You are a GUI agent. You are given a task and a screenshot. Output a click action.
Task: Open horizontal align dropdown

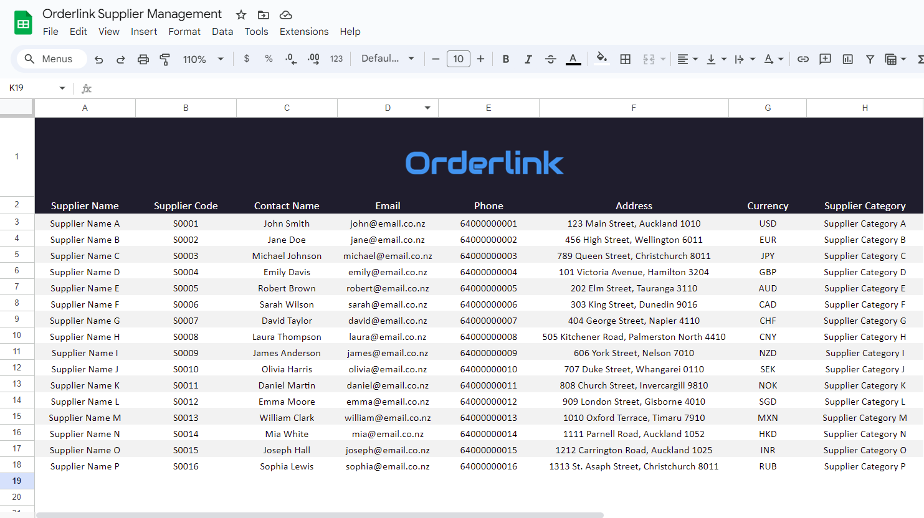[x=687, y=59]
